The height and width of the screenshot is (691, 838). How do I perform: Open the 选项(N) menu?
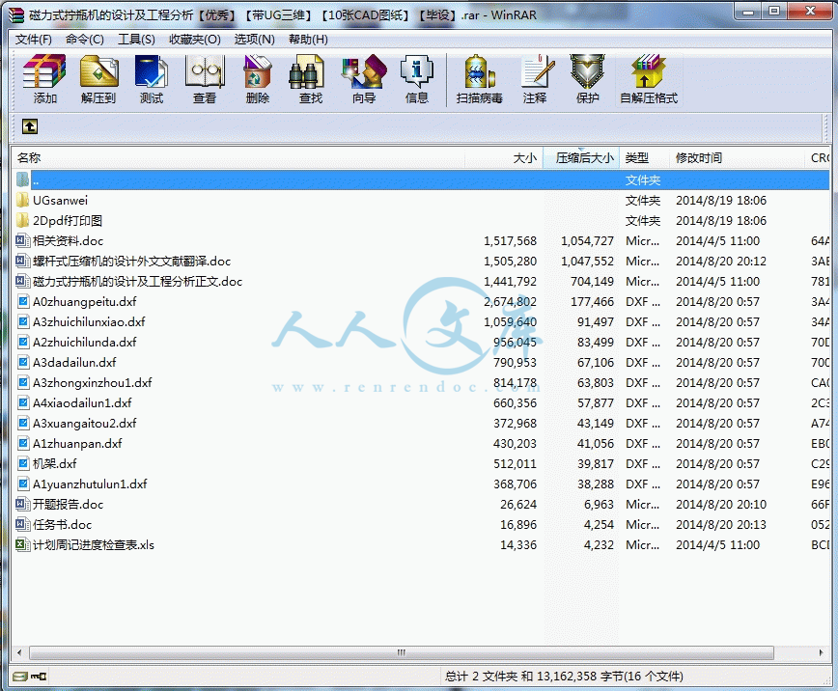[255, 39]
